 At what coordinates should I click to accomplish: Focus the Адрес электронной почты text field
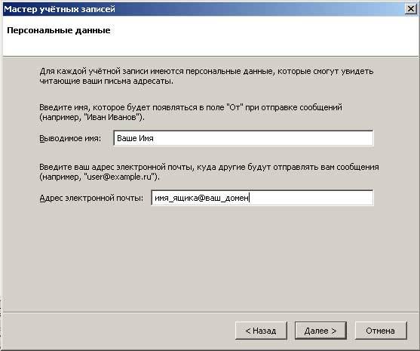point(262,198)
